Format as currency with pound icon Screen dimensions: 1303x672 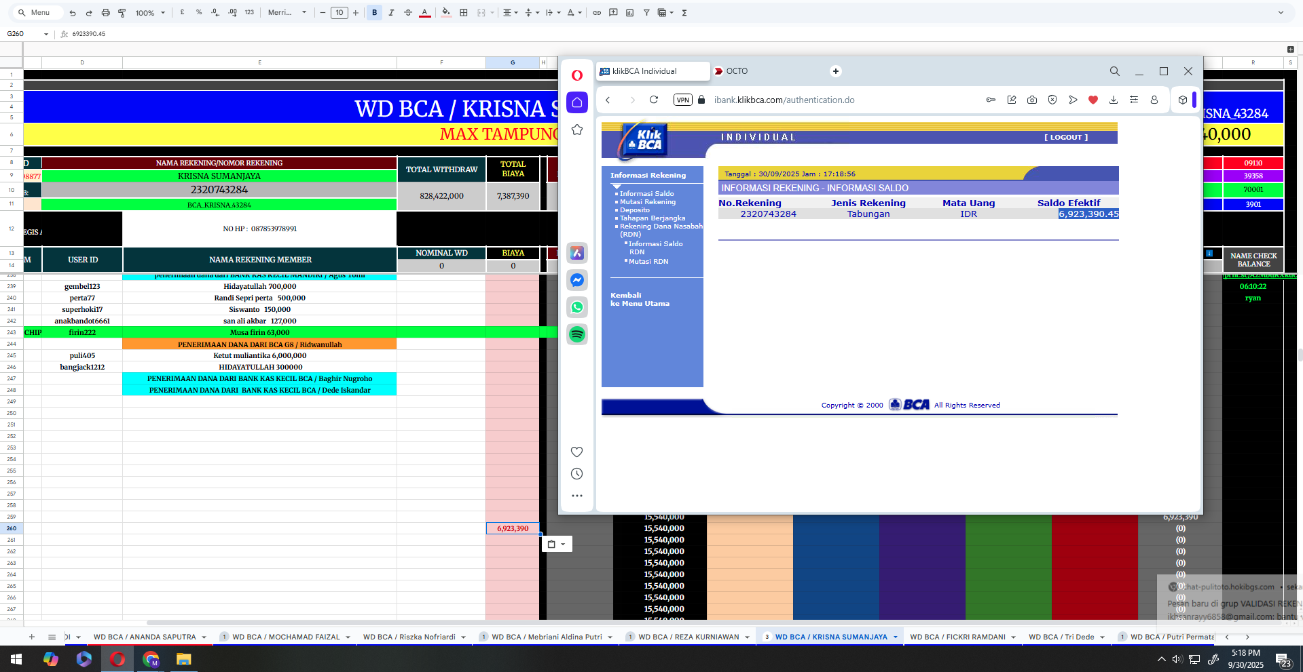[182, 12]
